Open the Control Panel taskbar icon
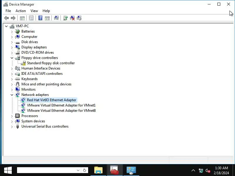 click(x=131, y=170)
